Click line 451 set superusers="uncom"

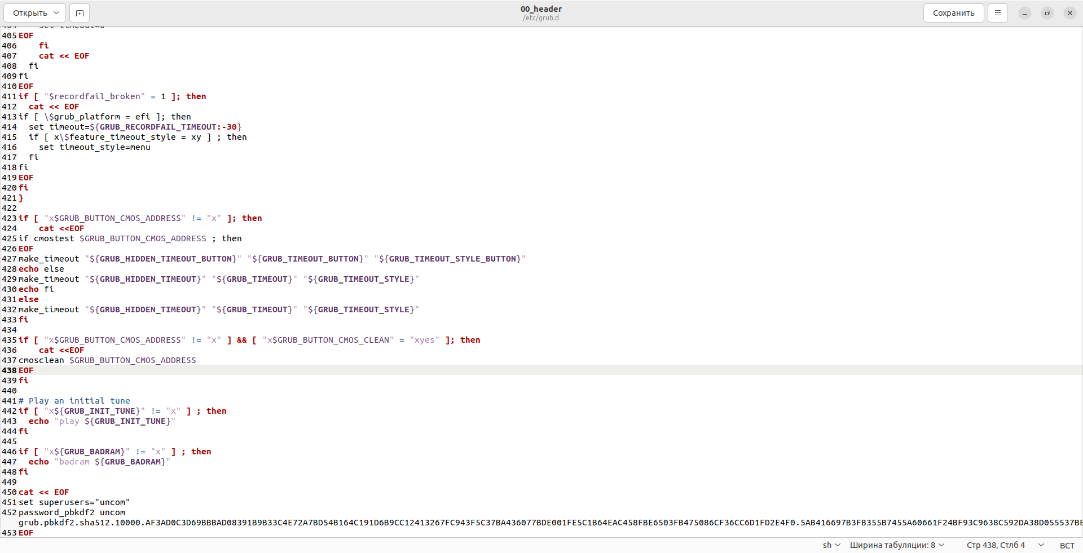(74, 502)
